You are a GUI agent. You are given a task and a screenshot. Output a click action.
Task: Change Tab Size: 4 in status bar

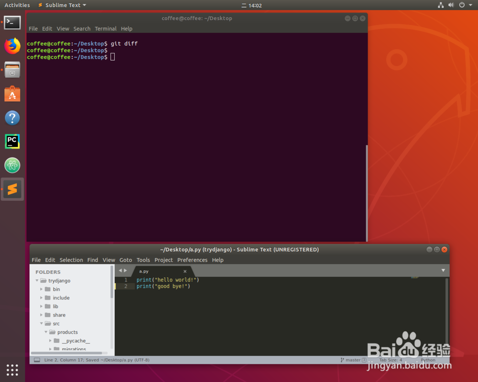[391, 360]
